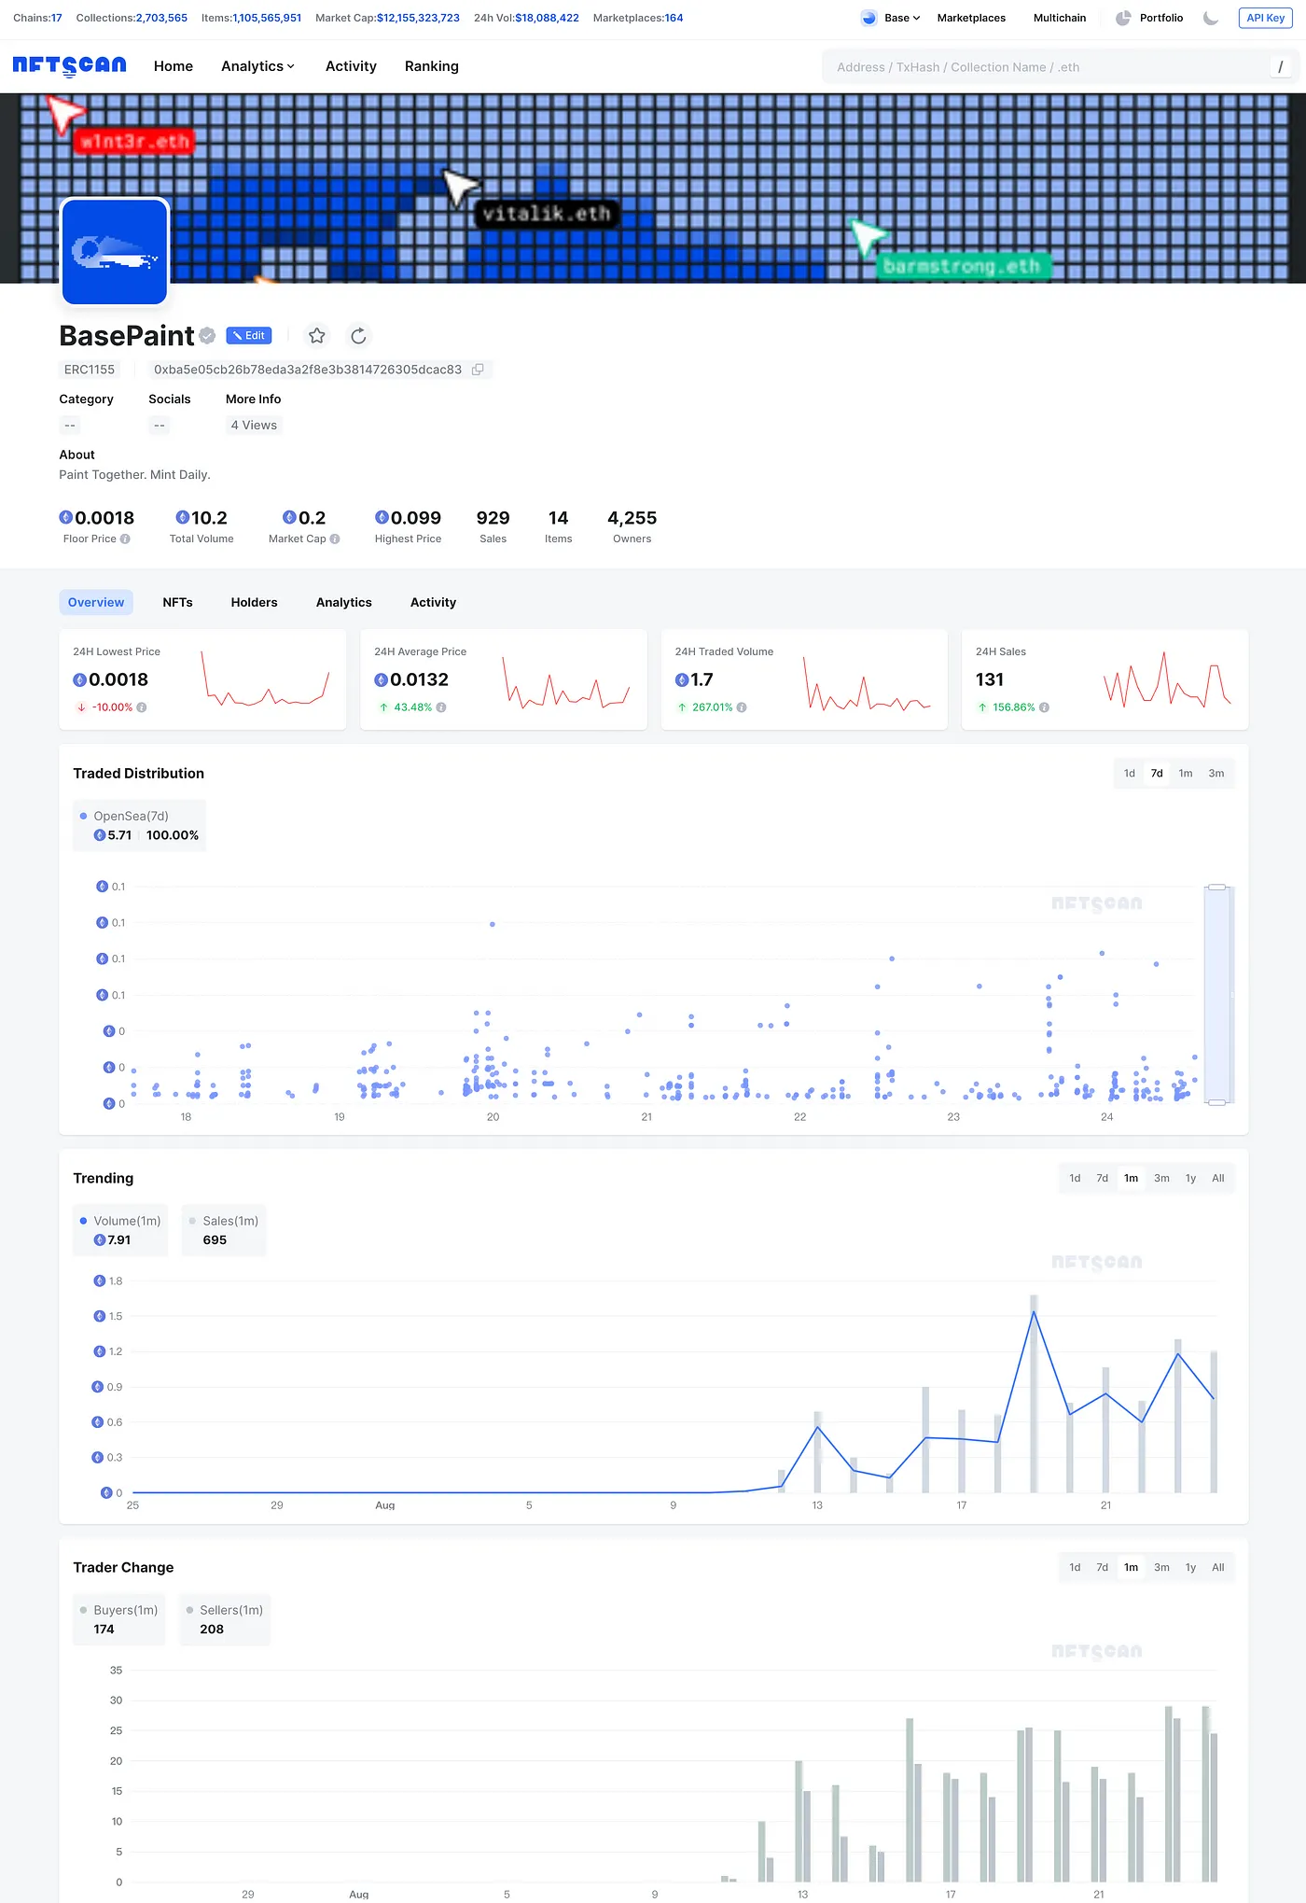Switch to the NFTs tab
This screenshot has width=1306, height=1903.
click(177, 602)
